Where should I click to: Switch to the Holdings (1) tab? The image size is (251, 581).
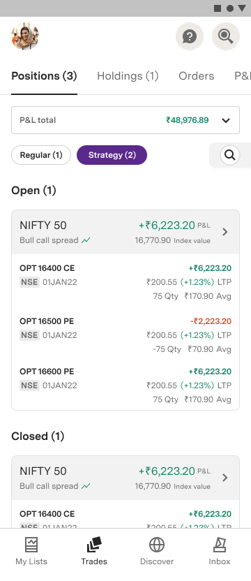(128, 76)
